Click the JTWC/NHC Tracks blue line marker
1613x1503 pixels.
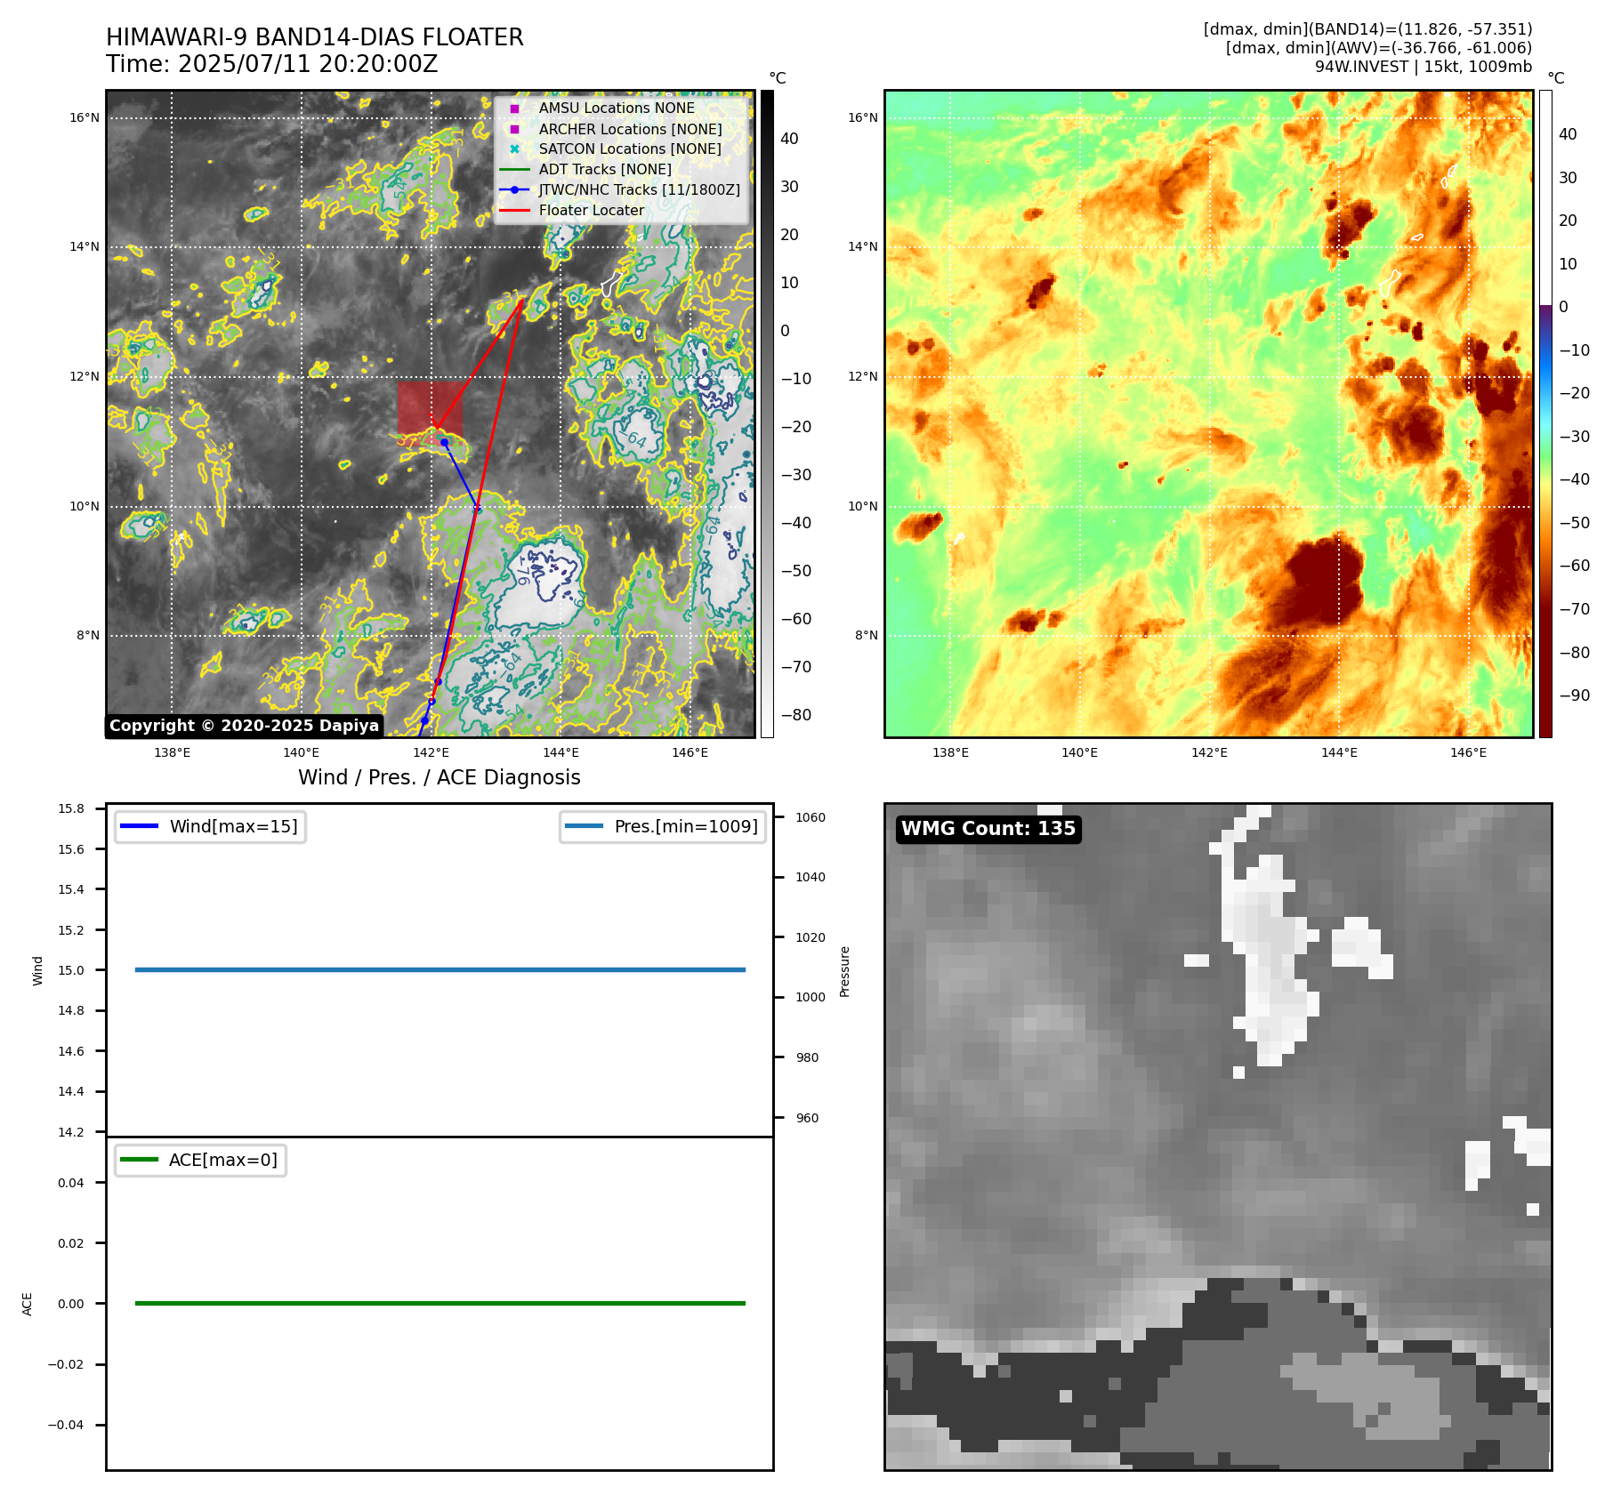pyautogui.click(x=514, y=190)
